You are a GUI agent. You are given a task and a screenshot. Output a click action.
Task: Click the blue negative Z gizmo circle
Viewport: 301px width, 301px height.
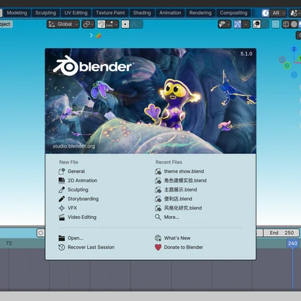[294, 75]
